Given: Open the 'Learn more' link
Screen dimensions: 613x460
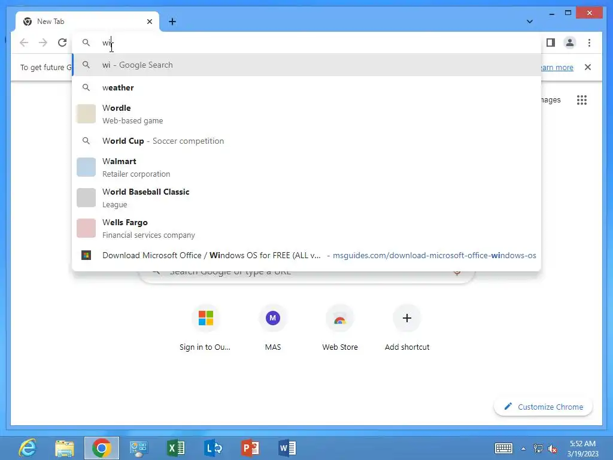Looking at the screenshot, I should pyautogui.click(x=557, y=67).
